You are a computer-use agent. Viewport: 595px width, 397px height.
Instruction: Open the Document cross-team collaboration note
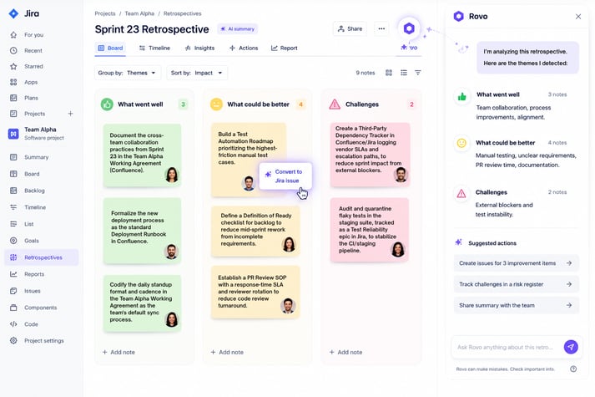pos(143,155)
